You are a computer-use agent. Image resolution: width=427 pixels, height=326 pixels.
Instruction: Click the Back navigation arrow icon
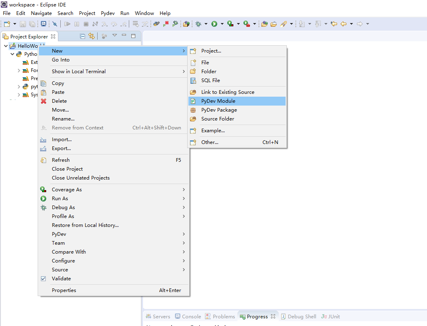click(x=344, y=24)
